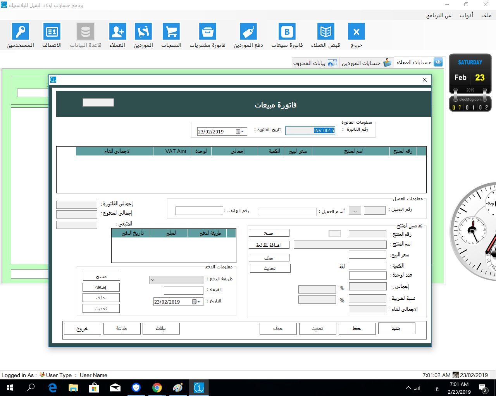
Task: Open File Explorer from taskbar
Action: tap(73, 387)
